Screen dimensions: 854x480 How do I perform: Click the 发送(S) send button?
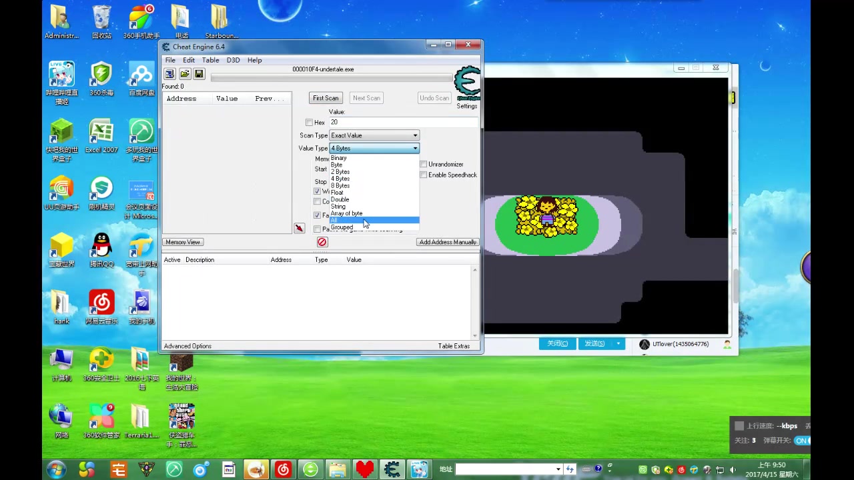click(x=594, y=344)
